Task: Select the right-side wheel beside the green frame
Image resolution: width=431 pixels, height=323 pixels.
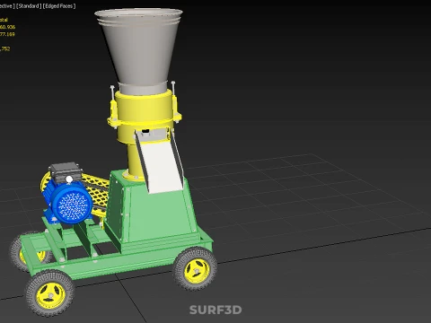Action: (x=195, y=268)
